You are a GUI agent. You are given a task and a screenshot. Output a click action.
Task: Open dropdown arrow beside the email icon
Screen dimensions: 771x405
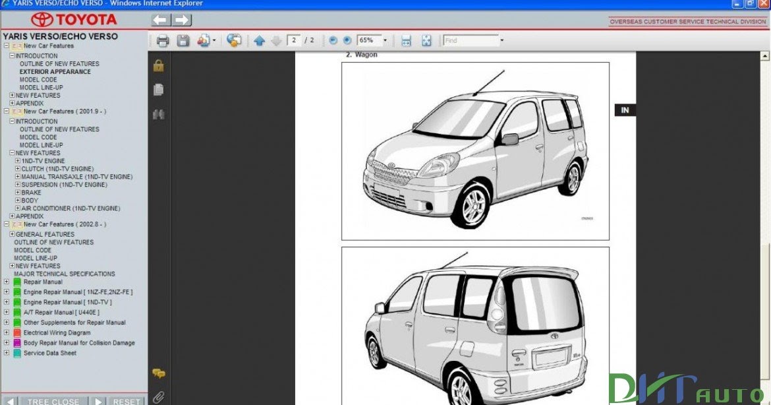click(x=214, y=41)
